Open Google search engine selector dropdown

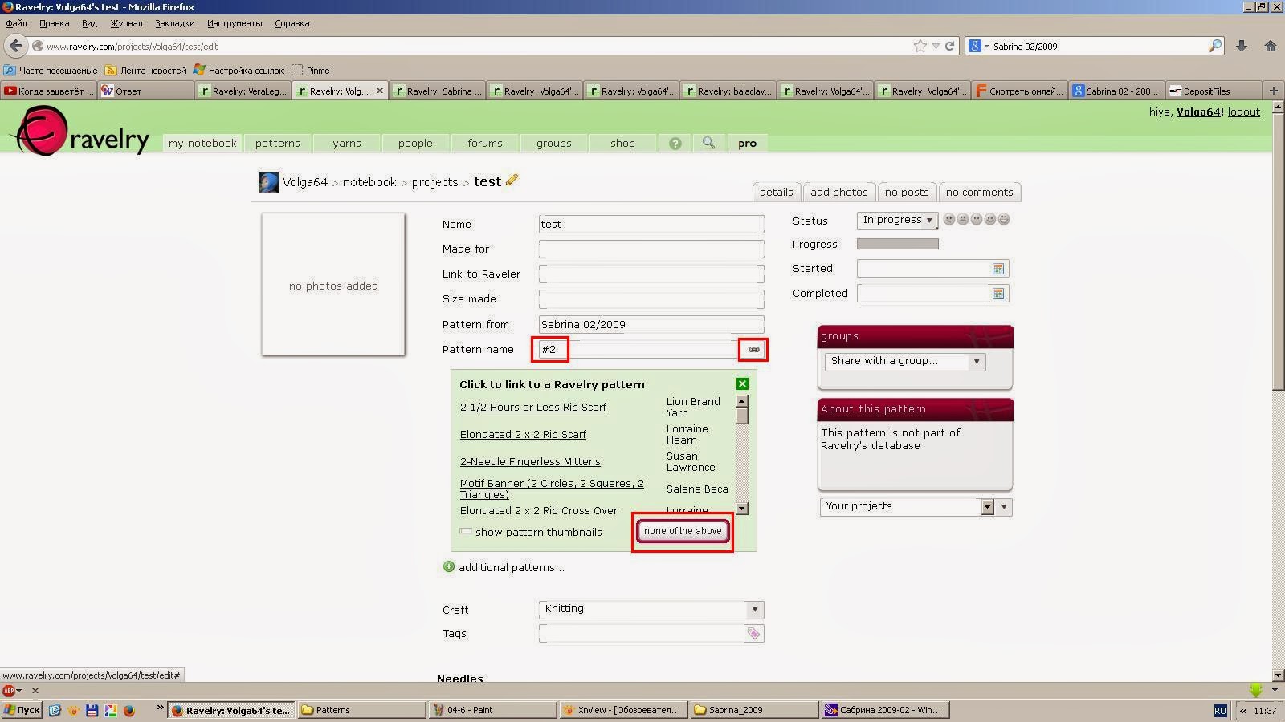[977, 46]
